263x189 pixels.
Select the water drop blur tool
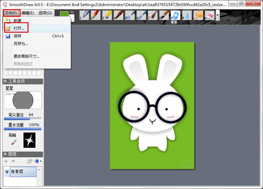(187, 15)
